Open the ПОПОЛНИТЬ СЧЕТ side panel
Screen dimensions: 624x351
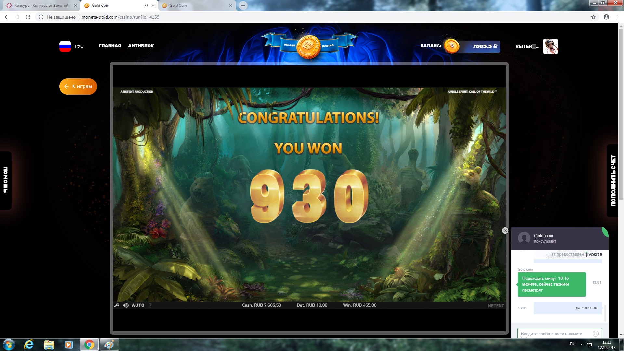point(613,180)
